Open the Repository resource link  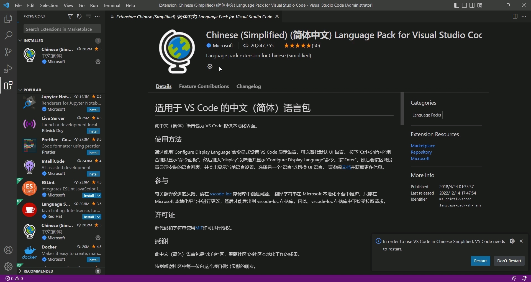[421, 152]
